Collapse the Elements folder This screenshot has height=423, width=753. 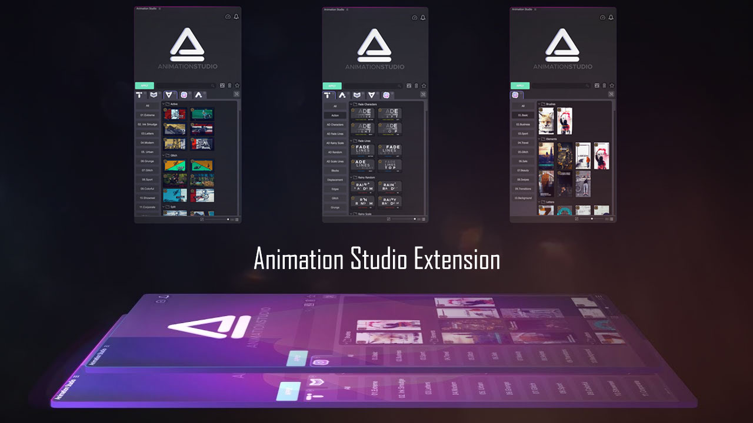(x=538, y=139)
